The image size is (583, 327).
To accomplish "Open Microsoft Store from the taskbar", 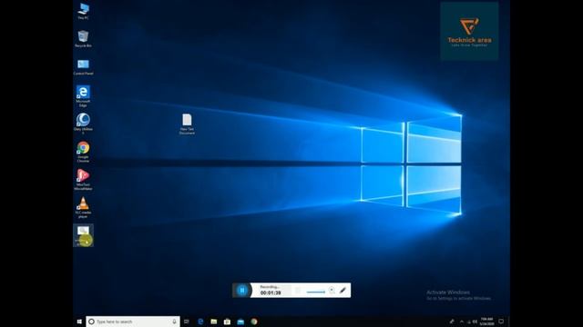I will [x=227, y=322].
